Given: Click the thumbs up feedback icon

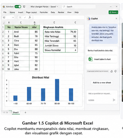Looking at the screenshot, I should click(112, 71).
